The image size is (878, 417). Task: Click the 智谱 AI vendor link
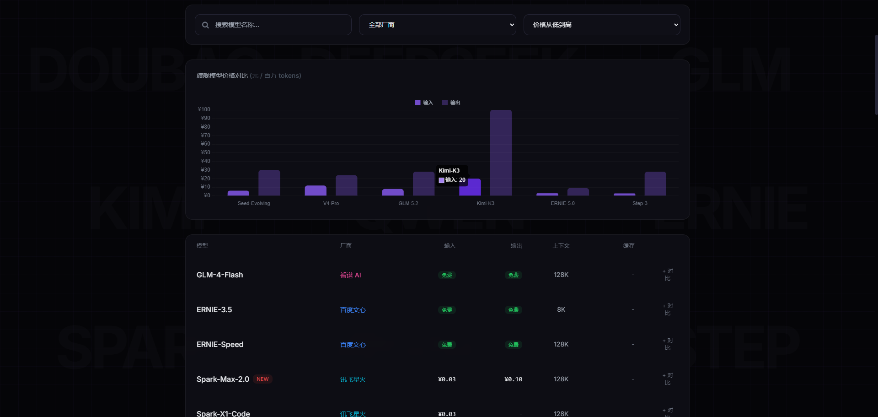(351, 275)
